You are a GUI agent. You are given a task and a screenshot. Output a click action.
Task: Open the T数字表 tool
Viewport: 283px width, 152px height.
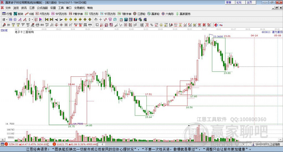click(x=125, y=14)
